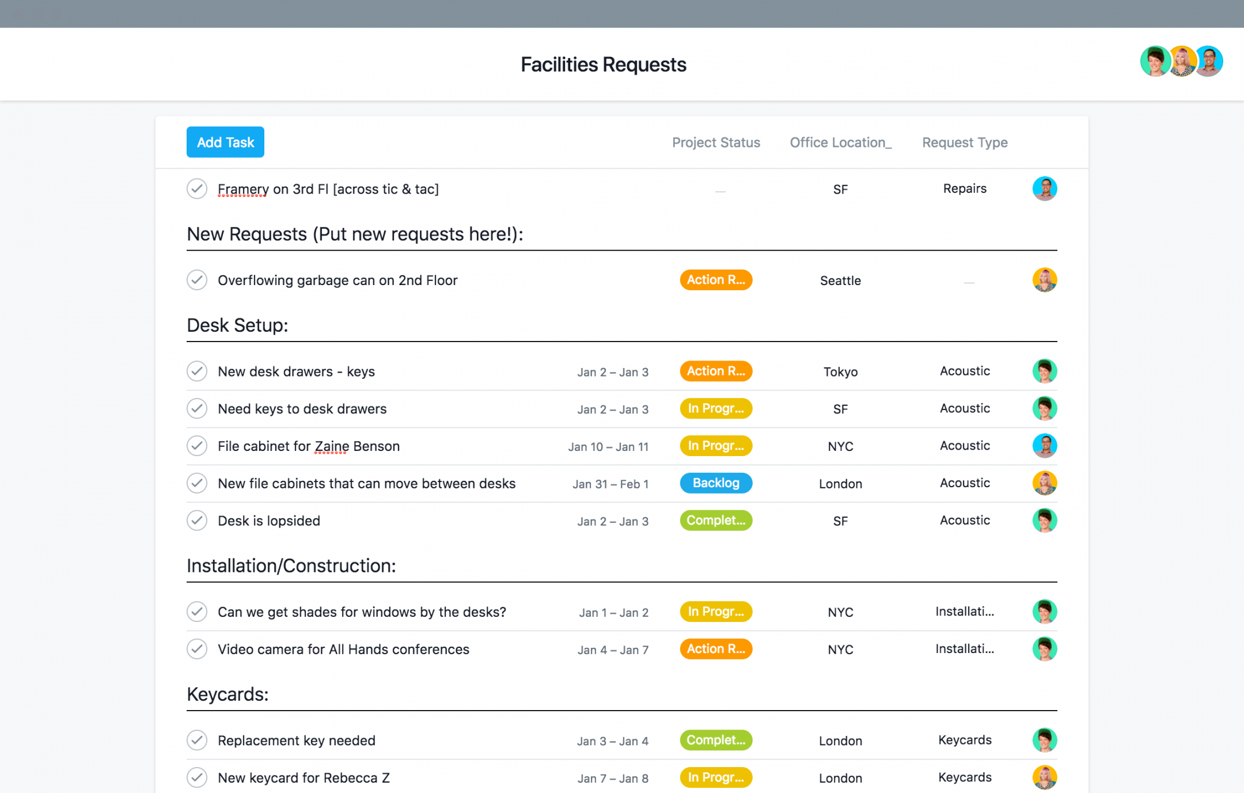Complete File cabinet for Zaine Benson task
Image resolution: width=1244 pixels, height=793 pixels.
197,446
